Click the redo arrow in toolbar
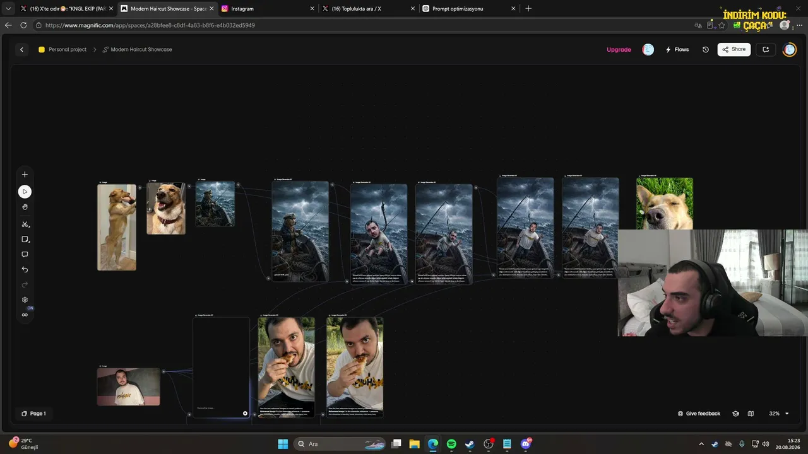 (25, 284)
